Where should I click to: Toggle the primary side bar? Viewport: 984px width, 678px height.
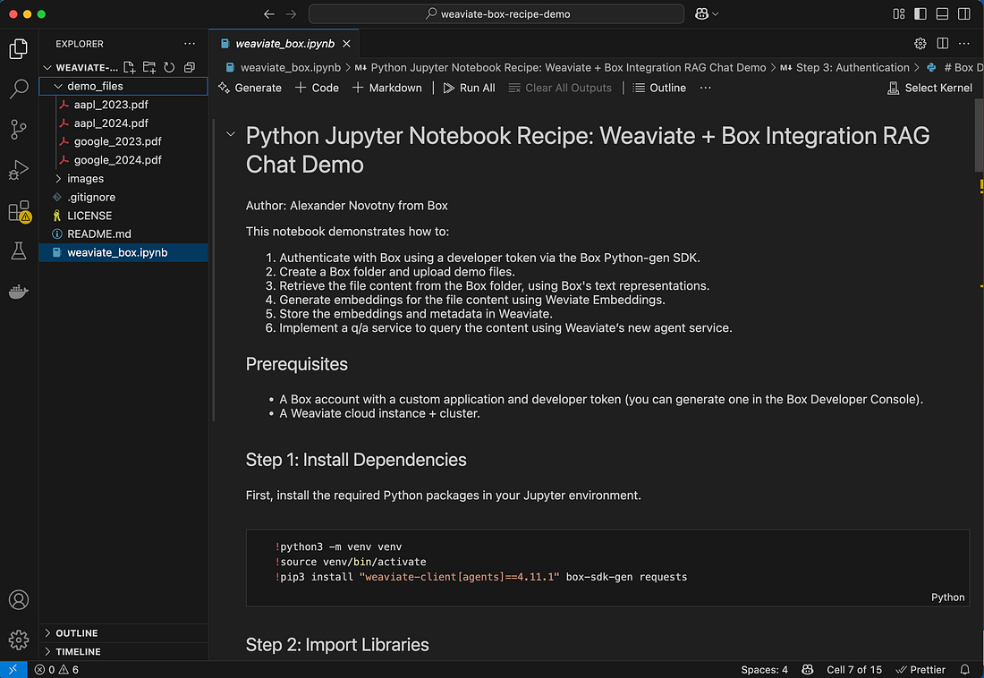(x=920, y=13)
